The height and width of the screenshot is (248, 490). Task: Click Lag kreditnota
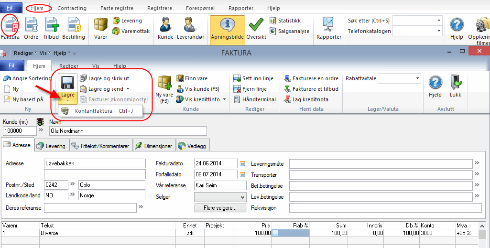tap(310, 99)
